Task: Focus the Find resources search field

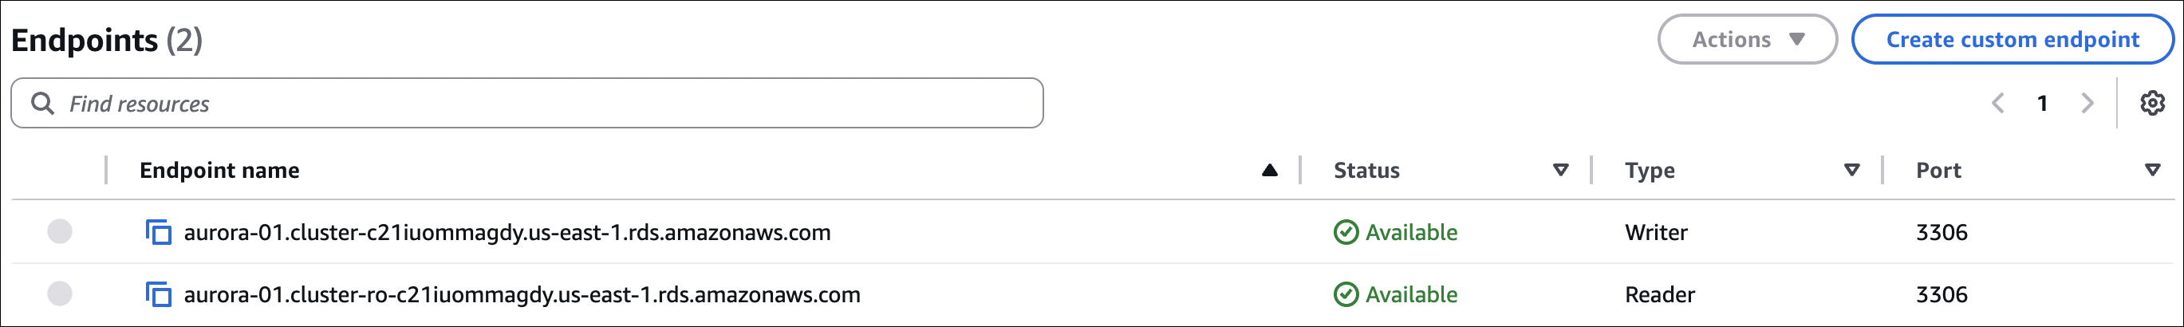Action: (x=542, y=104)
